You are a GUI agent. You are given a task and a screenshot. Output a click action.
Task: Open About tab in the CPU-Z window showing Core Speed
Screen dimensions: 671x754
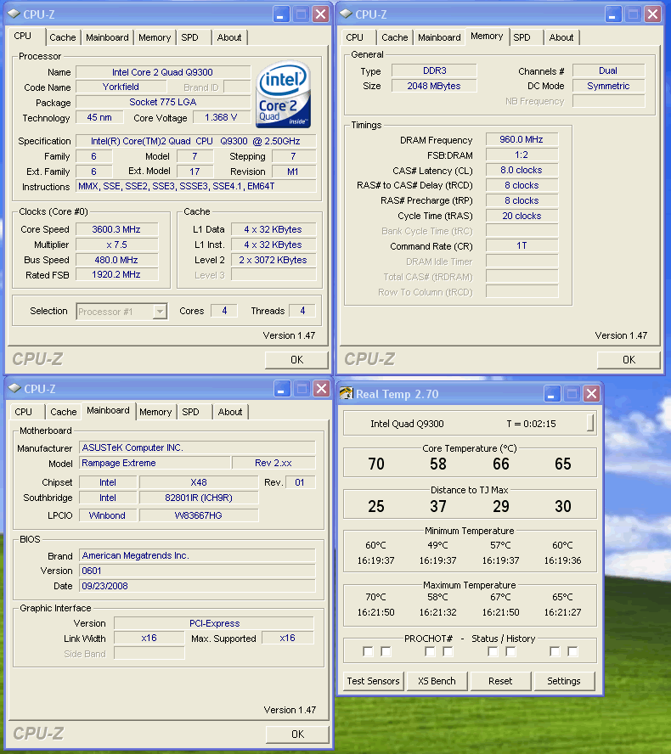pyautogui.click(x=229, y=37)
